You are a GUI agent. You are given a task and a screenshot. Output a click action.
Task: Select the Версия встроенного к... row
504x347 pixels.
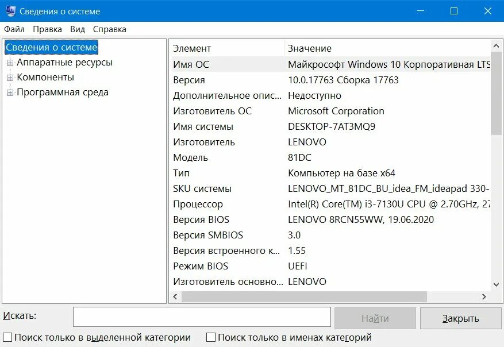pos(331,250)
